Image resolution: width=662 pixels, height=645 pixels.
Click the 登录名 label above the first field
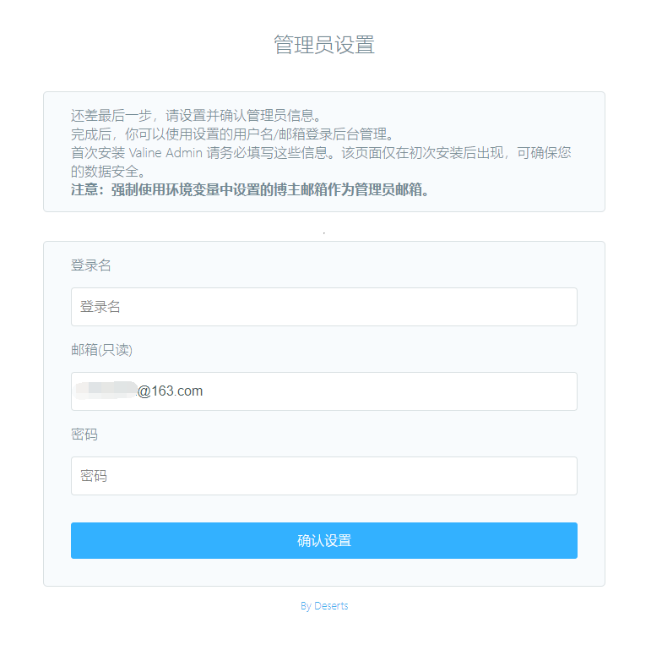point(90,265)
